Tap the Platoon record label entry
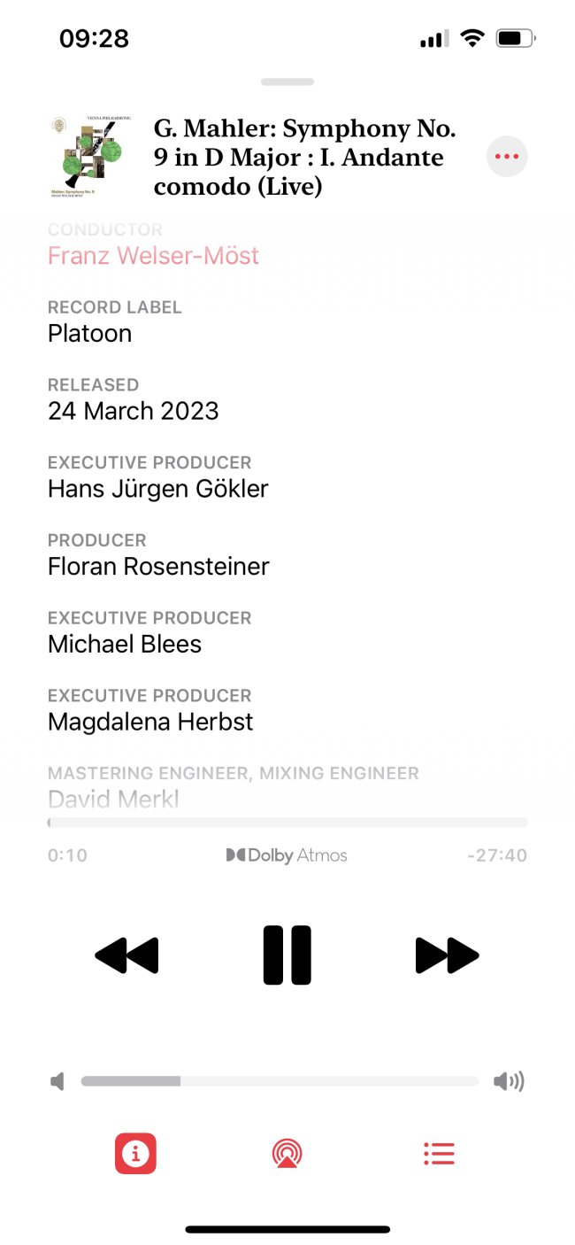575x1245 pixels. [x=89, y=334]
